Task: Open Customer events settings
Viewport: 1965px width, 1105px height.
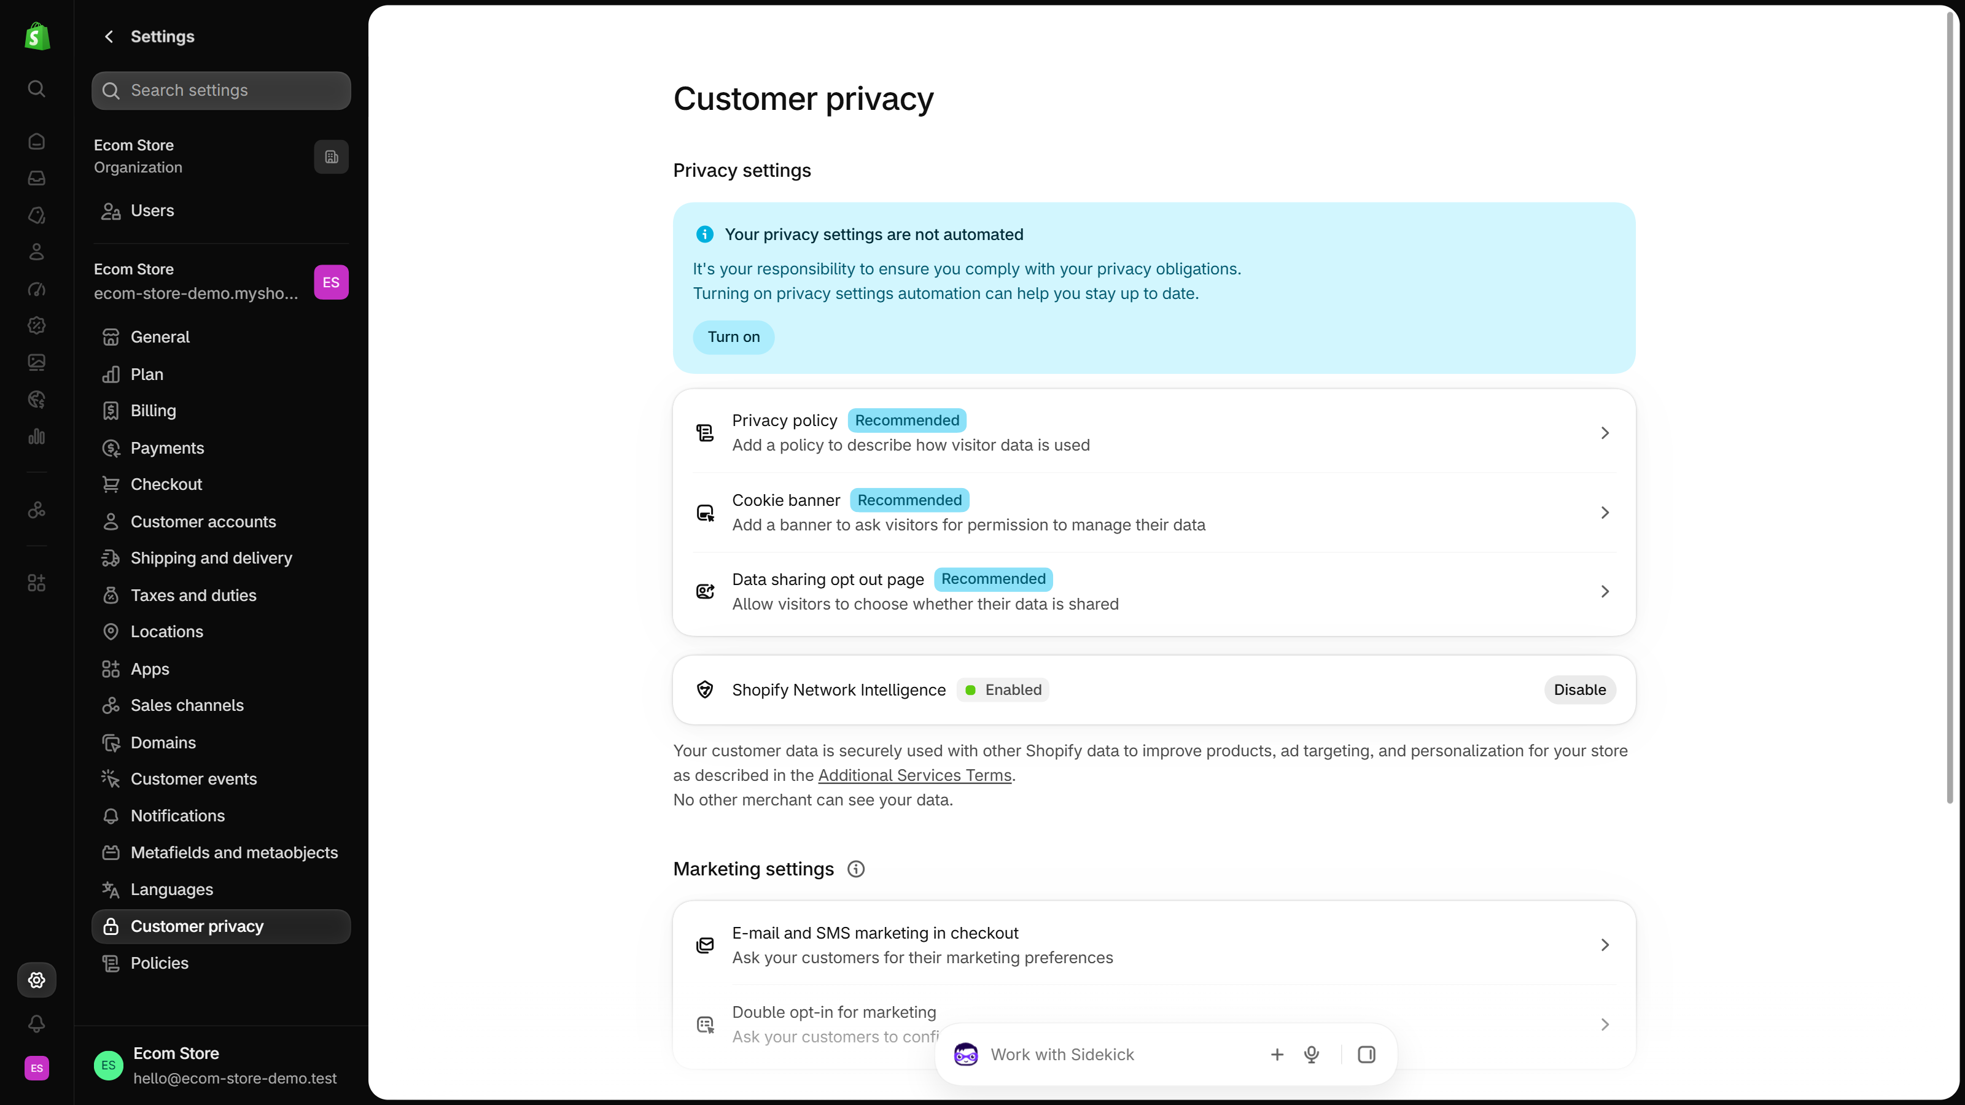Action: click(x=221, y=780)
